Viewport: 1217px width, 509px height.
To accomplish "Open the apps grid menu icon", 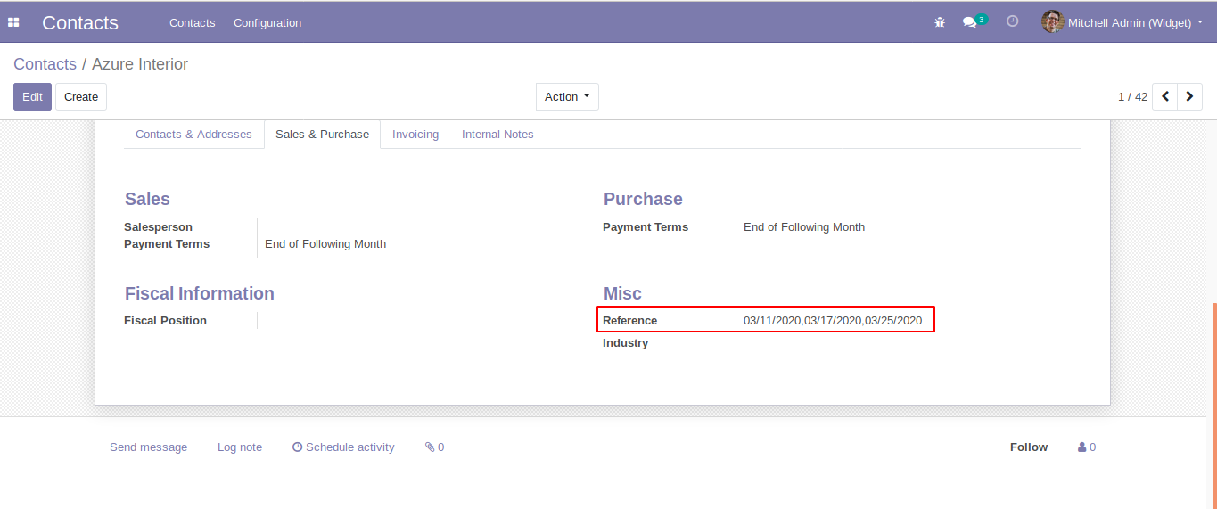I will 13,22.
